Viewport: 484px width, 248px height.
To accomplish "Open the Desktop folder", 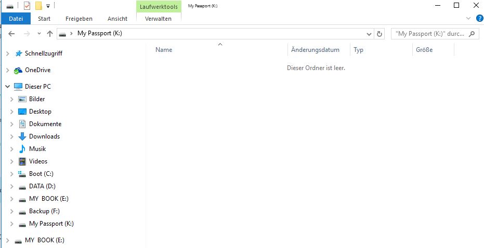I will pos(40,111).
